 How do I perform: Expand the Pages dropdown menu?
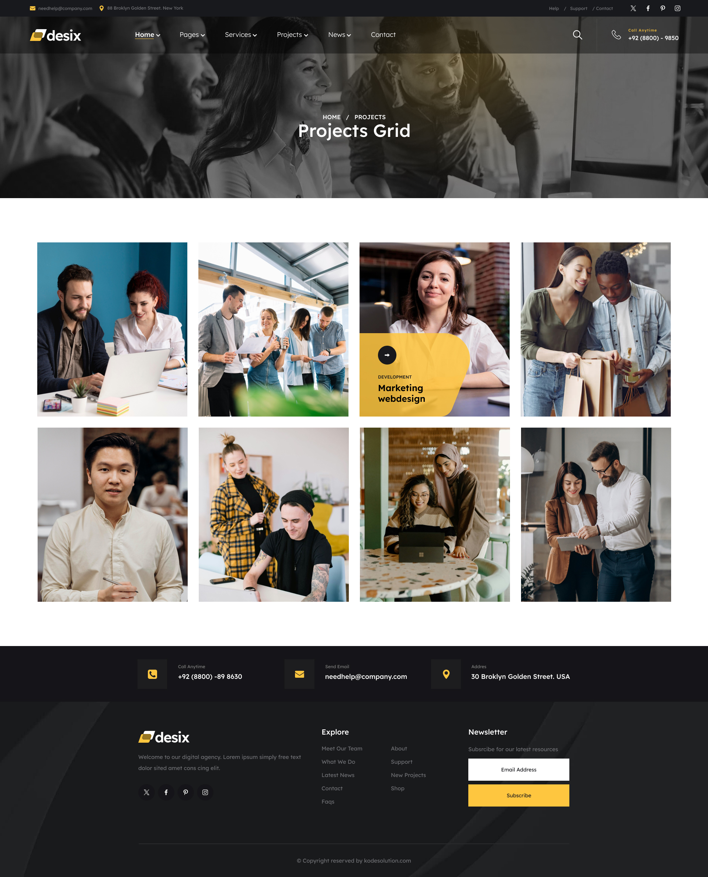191,35
